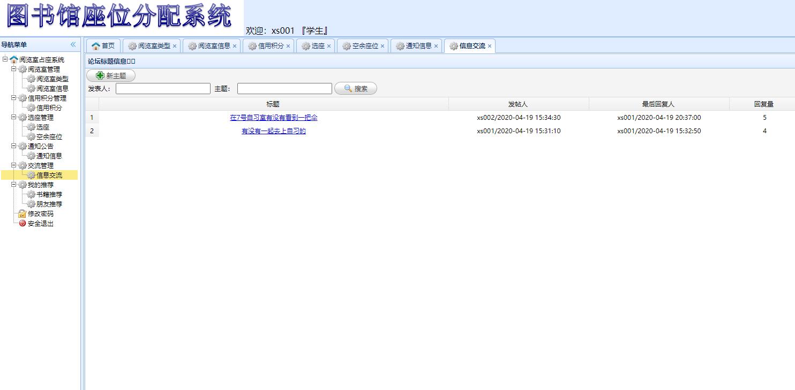Viewport: 795px width, 390px height.
Task: Switch to the 空余座位 tab
Action: click(x=364, y=46)
